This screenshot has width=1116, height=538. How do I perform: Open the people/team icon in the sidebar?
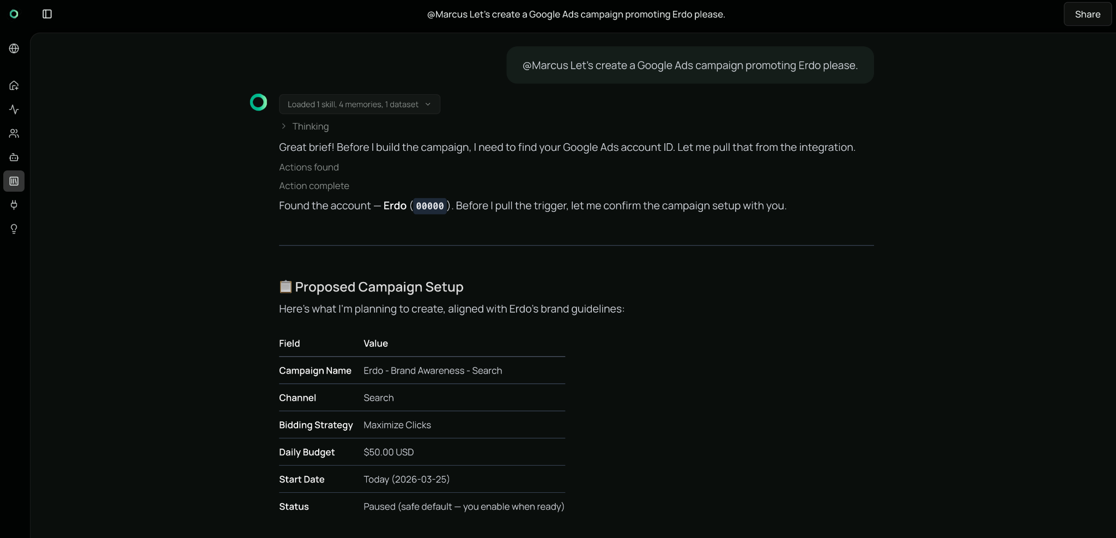coord(14,133)
